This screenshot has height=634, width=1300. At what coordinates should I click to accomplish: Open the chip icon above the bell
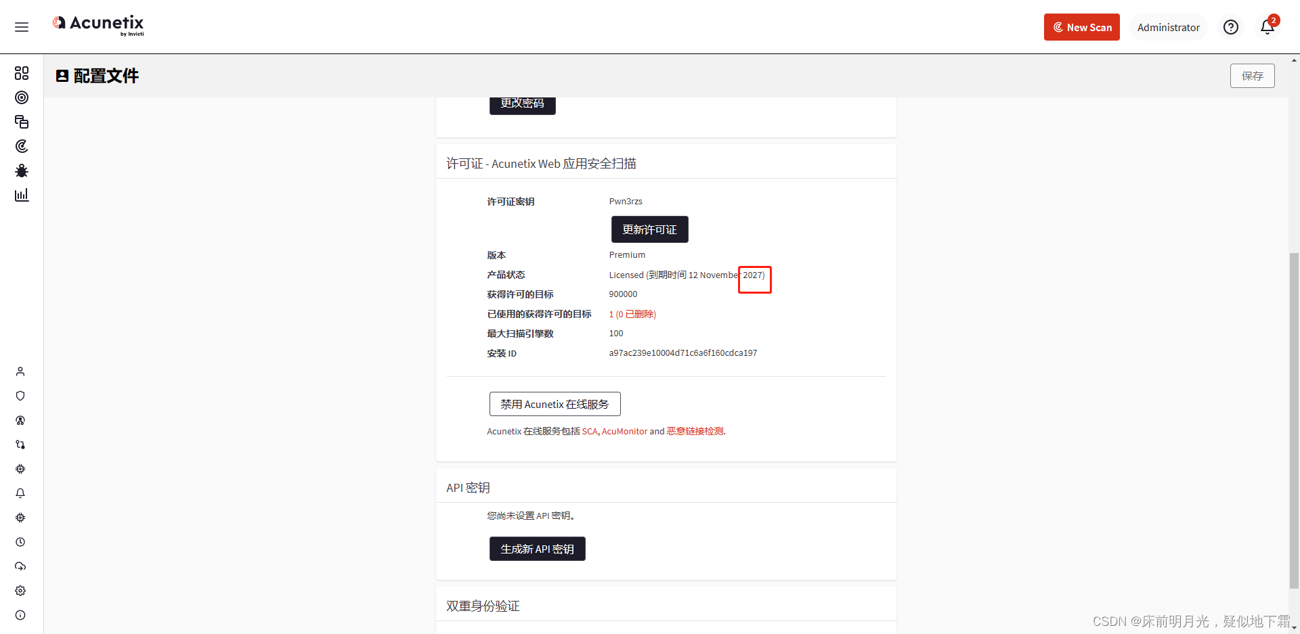point(20,469)
